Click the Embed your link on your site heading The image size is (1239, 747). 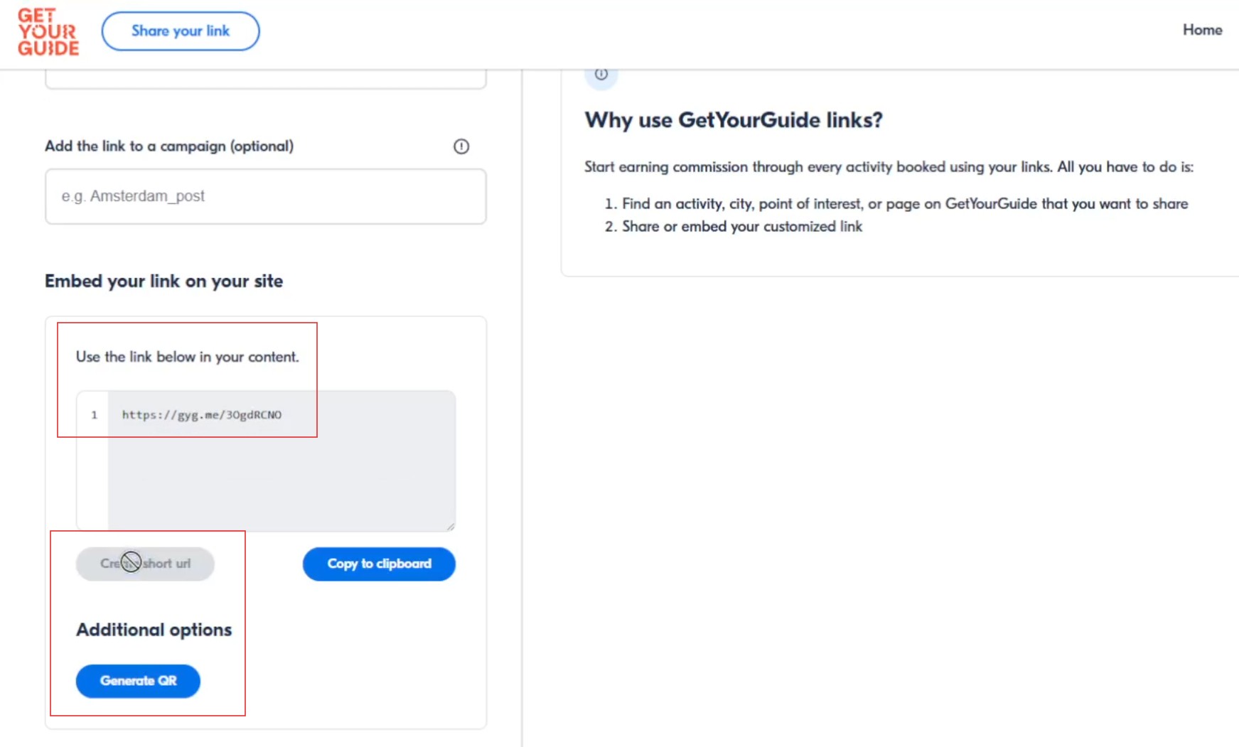point(163,281)
